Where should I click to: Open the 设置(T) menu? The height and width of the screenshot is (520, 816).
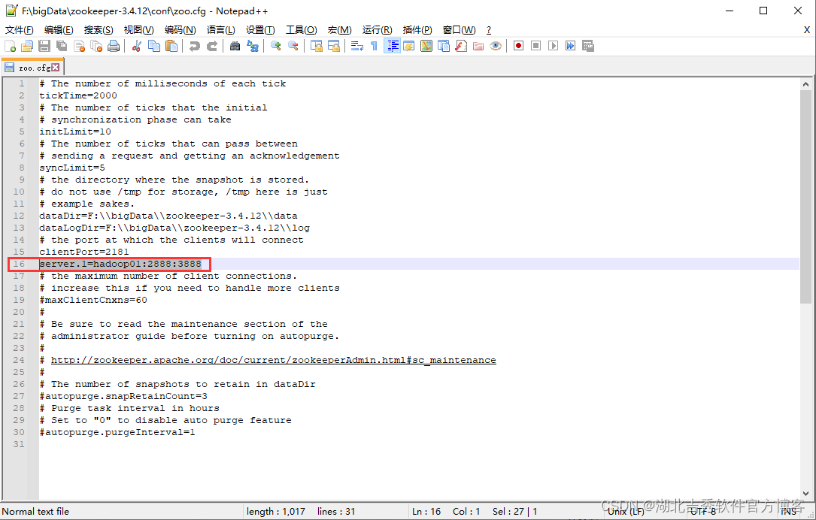pyautogui.click(x=260, y=29)
